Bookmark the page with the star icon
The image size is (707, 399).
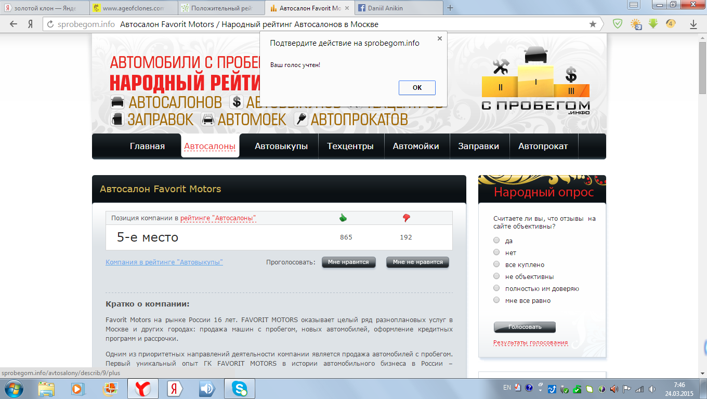(x=593, y=24)
